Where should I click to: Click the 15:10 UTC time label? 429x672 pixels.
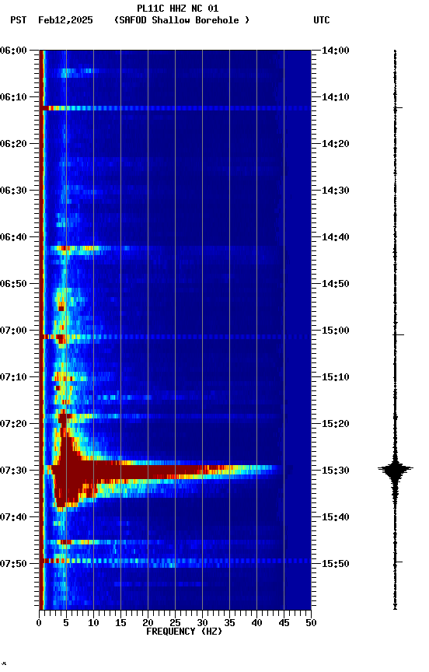tap(336, 377)
